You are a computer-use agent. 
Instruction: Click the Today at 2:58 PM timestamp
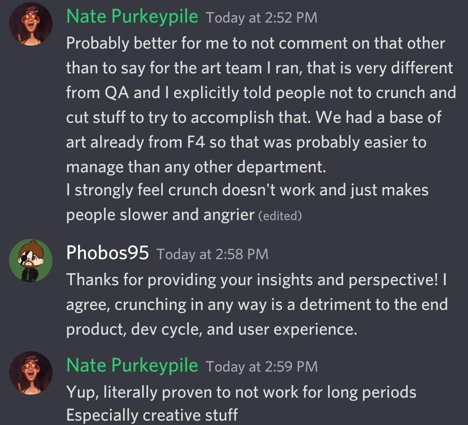tap(212, 254)
